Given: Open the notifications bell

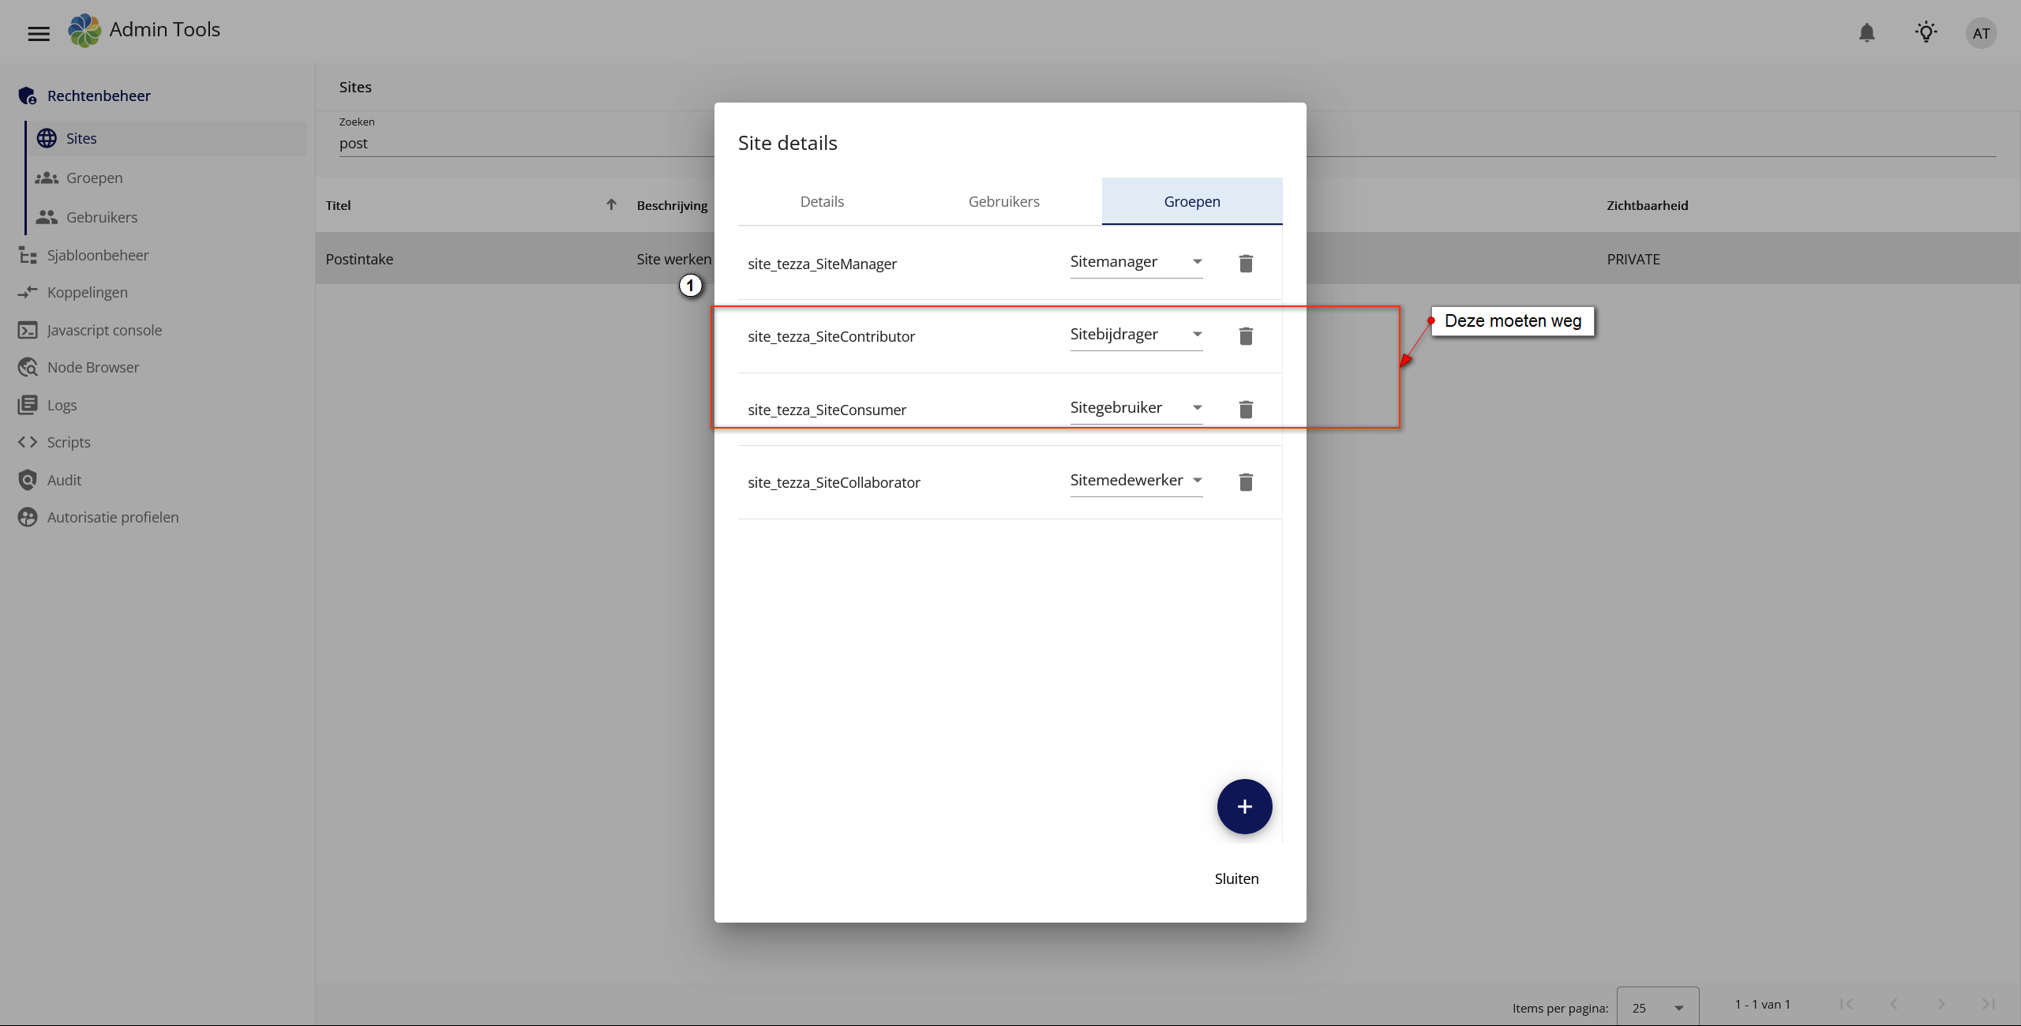Looking at the screenshot, I should point(1866,32).
